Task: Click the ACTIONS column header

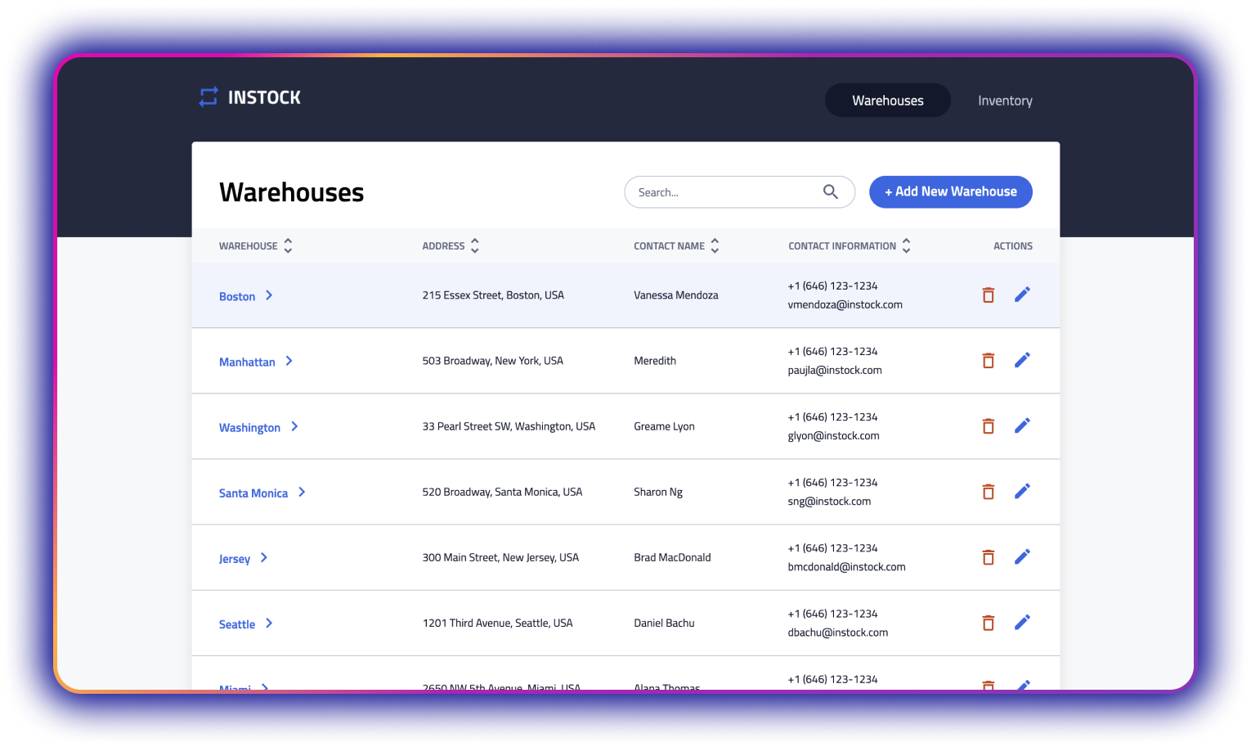Action: [1012, 246]
